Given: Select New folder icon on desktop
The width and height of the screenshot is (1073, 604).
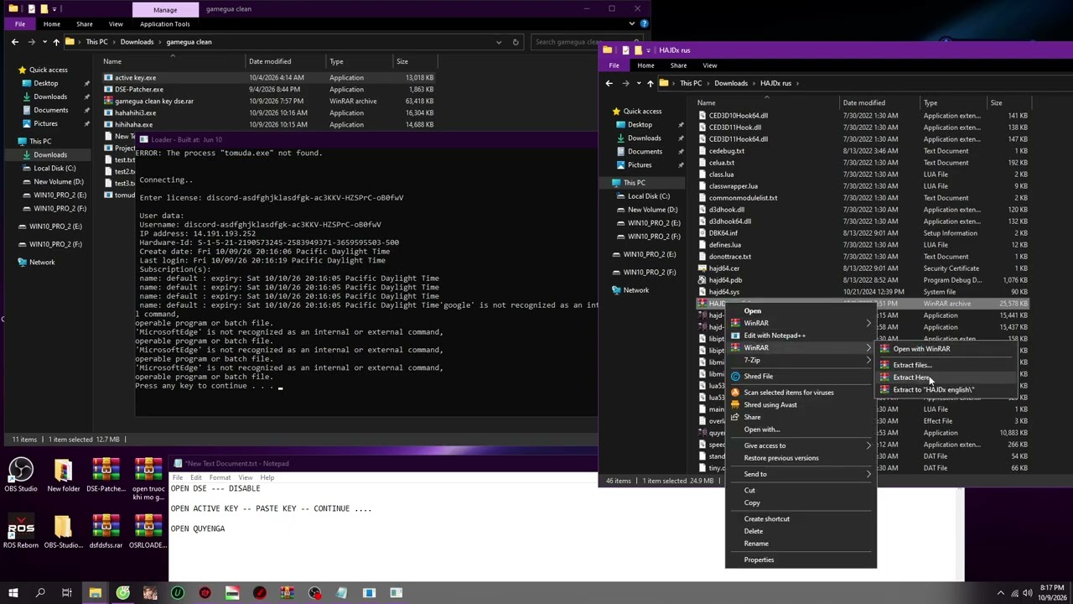Looking at the screenshot, I should [64, 475].
